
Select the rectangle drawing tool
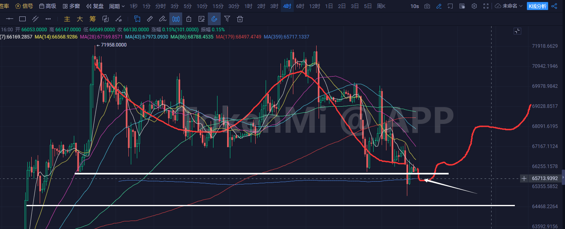tap(22, 19)
